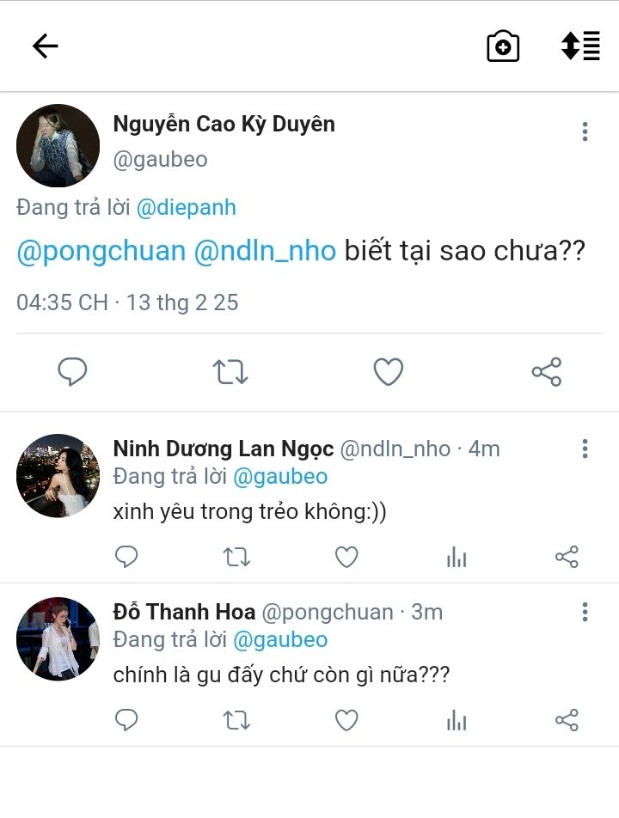The image size is (619, 818).
Task: Like Ninh Dương Lan Ngọc's reply
Action: coord(346,558)
